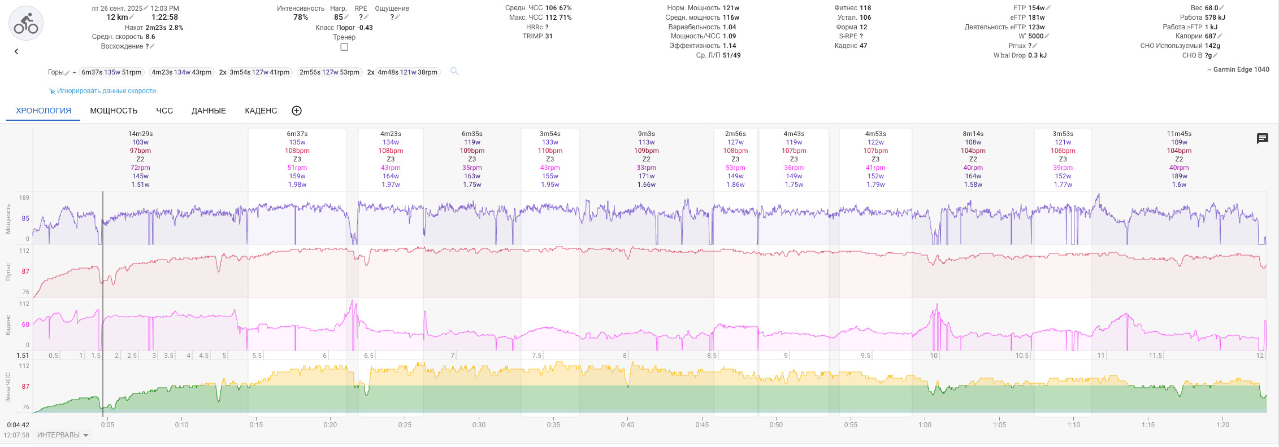Edit the Горы interval label pencil
Screen dimensions: 1279x447
[x=67, y=73]
